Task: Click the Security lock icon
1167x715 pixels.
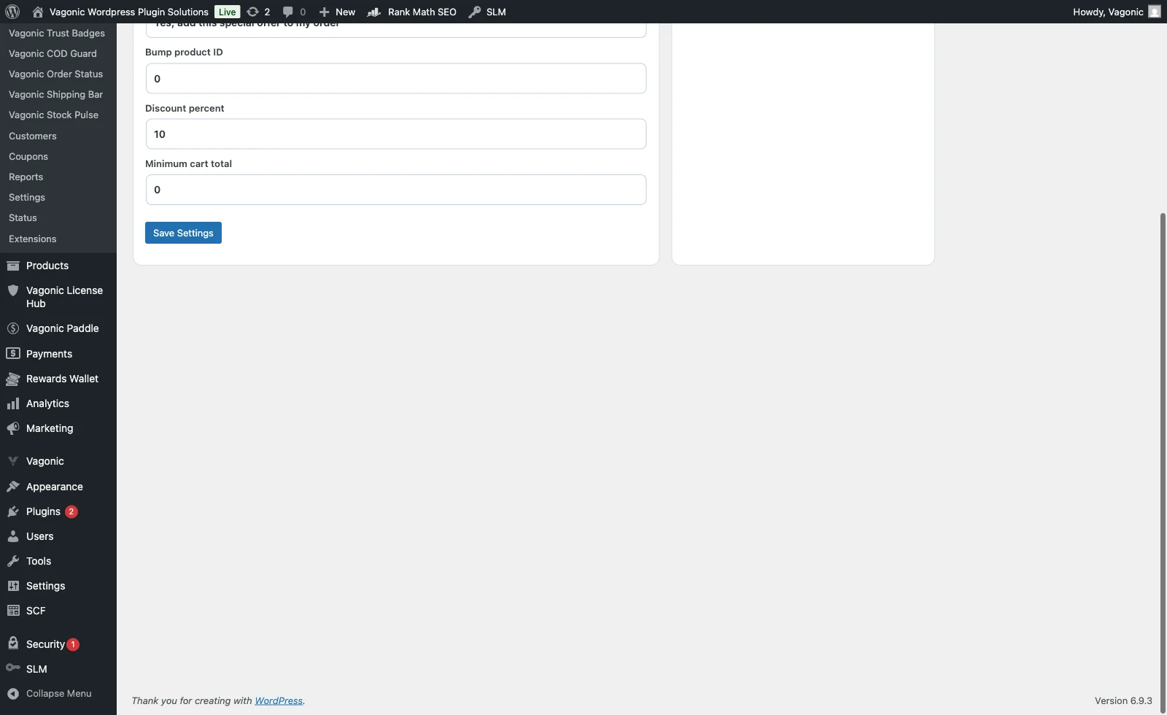Action: pos(13,643)
